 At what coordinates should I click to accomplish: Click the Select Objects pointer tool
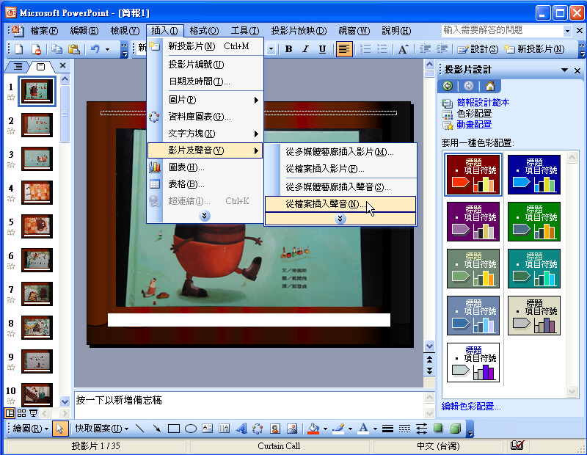click(x=59, y=429)
